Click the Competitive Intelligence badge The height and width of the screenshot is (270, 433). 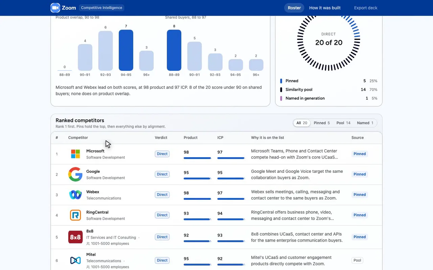[101, 8]
